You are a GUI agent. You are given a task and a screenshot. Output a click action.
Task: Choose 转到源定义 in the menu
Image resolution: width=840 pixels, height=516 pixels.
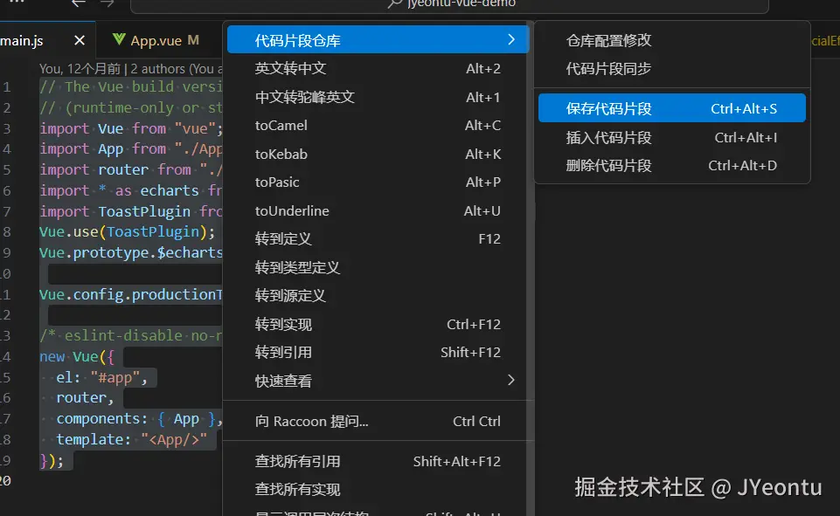pos(378,295)
